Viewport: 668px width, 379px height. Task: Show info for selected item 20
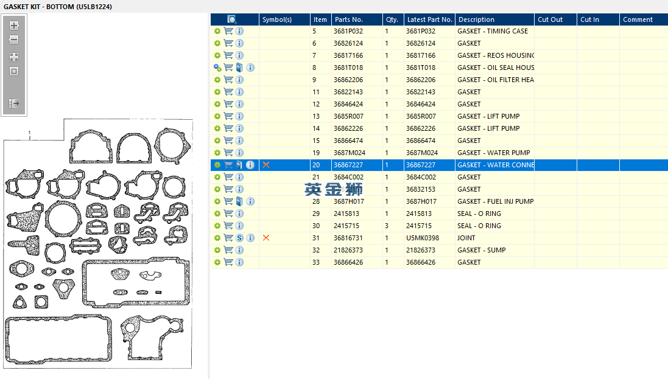[x=250, y=165]
